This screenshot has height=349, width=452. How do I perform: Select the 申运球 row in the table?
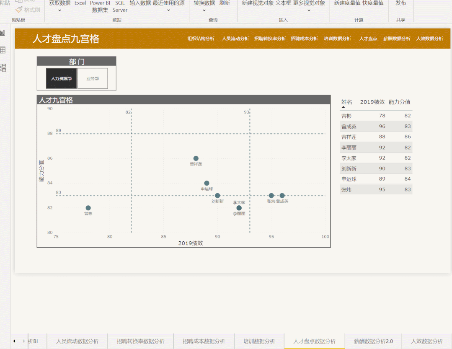pyautogui.click(x=376, y=179)
